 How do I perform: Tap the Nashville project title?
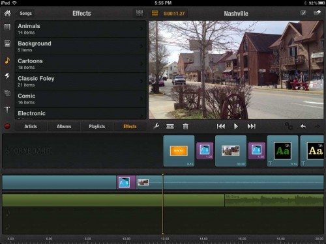pyautogui.click(x=236, y=14)
